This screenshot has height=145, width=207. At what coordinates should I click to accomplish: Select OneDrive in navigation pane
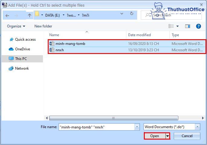(23, 49)
